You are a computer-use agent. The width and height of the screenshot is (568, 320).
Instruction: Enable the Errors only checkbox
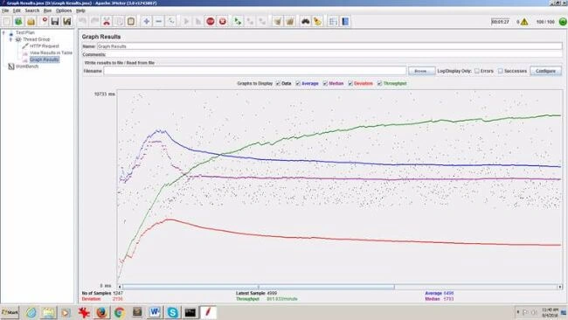[x=477, y=71]
